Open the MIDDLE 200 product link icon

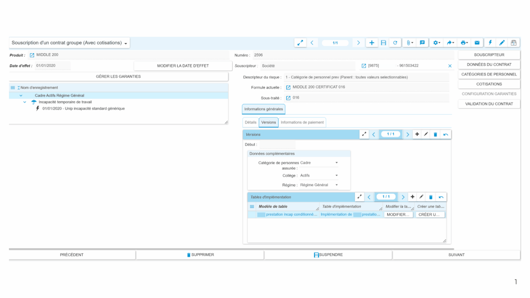coord(32,55)
